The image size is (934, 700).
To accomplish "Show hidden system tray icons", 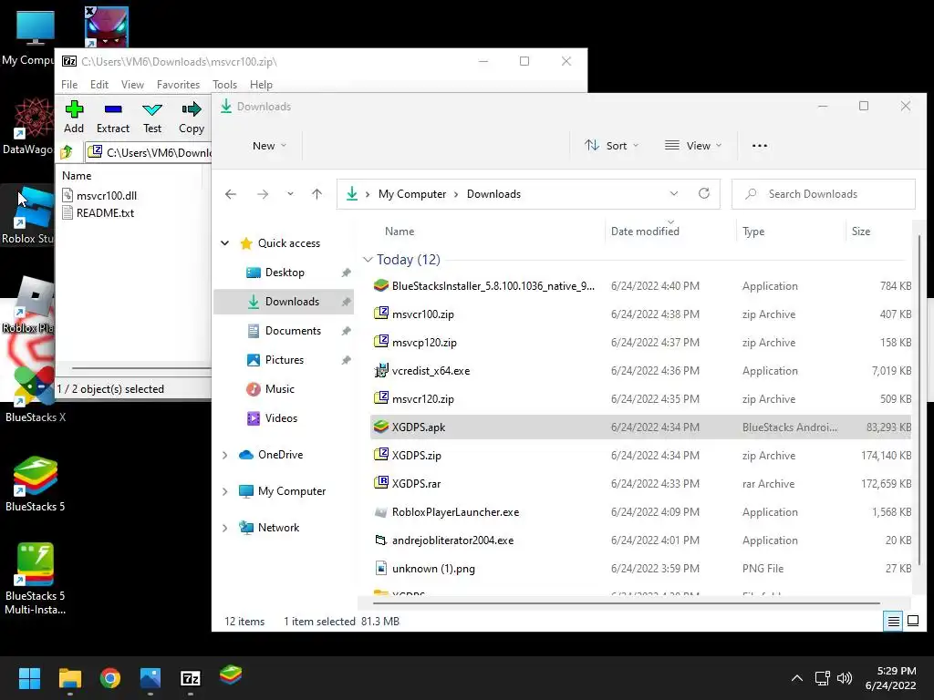I will click(x=797, y=678).
